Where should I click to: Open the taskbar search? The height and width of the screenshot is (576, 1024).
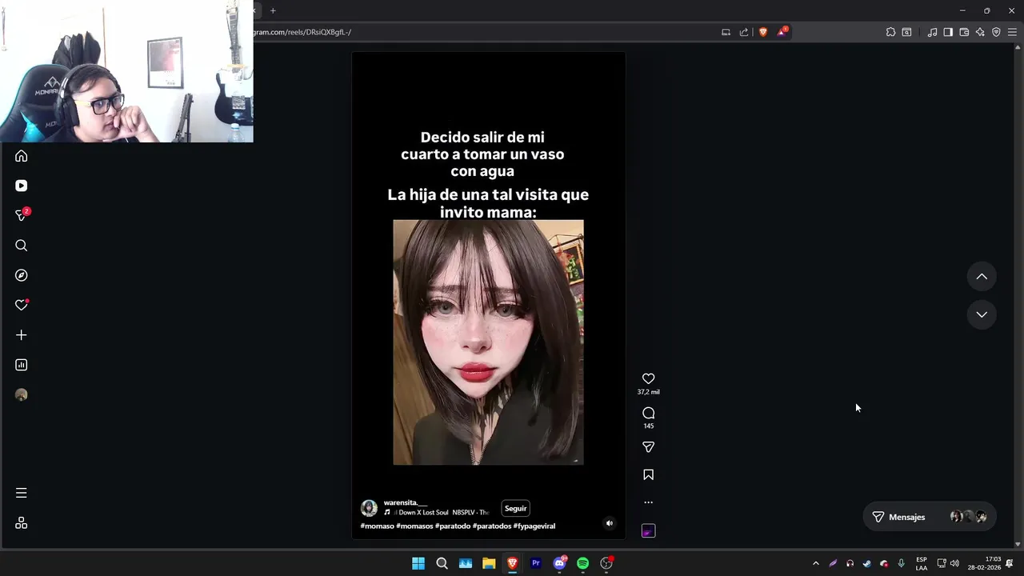coord(442,563)
